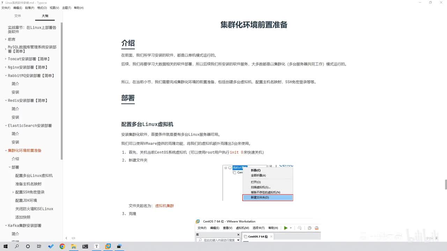Viewport: 447px width, 251px height.
Task: Collapse the 集群化环境前置准备 outline chevron
Action: pyautogui.click(x=6, y=151)
